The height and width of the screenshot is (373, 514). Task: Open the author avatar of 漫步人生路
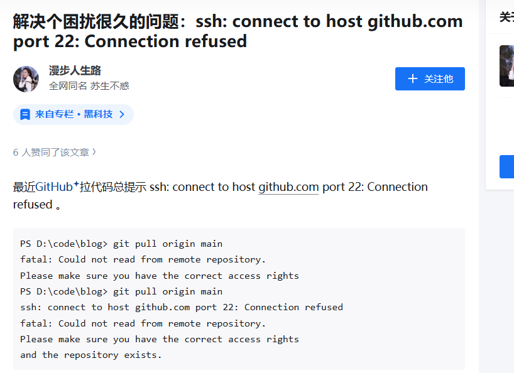click(26, 78)
